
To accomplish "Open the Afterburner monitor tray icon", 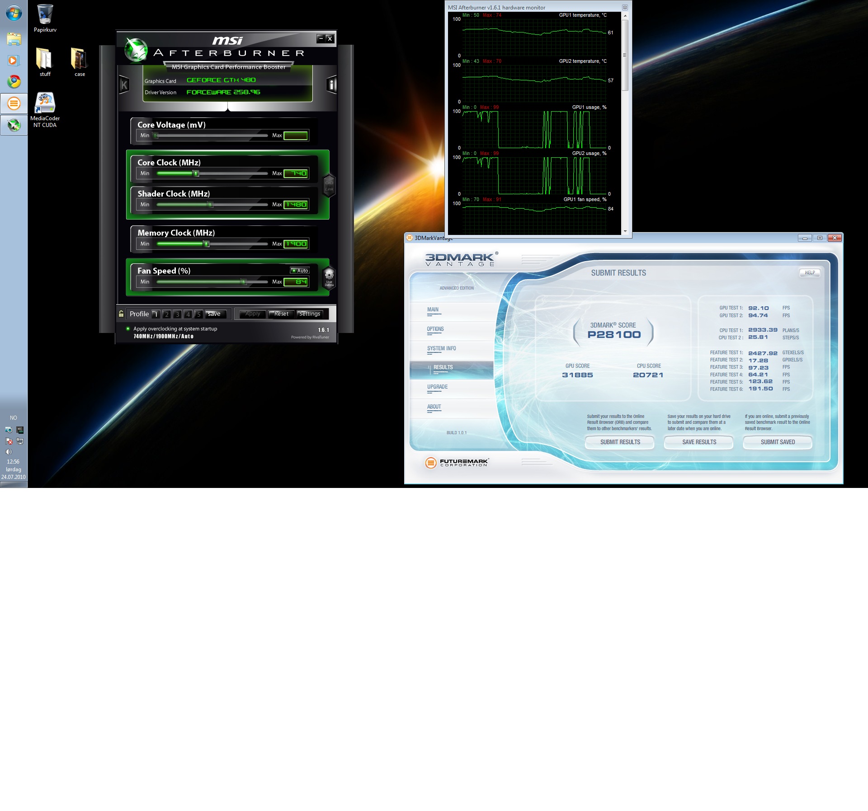I will pyautogui.click(x=20, y=430).
